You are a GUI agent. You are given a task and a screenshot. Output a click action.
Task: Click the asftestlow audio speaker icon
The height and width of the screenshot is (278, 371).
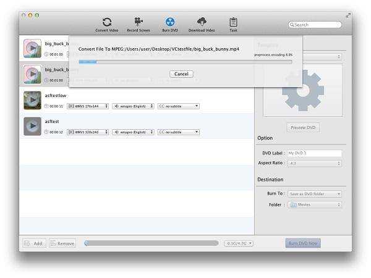[x=117, y=106]
